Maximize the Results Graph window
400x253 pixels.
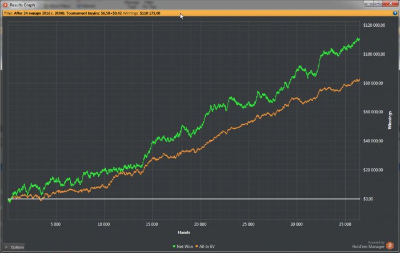[x=377, y=5]
